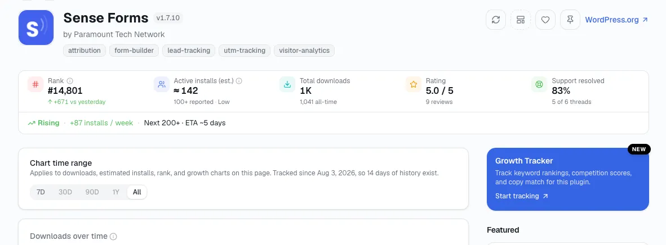Select the form-builder tag
Image resolution: width=666 pixels, height=245 pixels.
tap(134, 51)
